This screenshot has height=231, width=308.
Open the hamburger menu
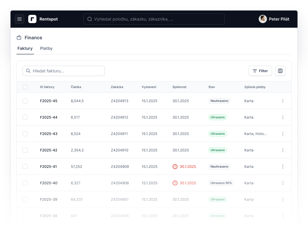click(20, 19)
